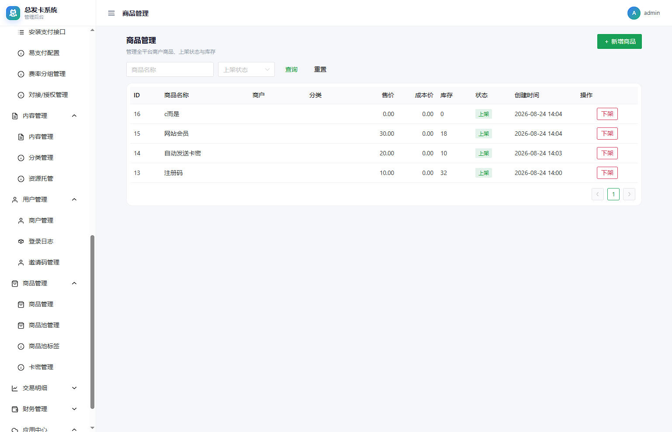
Task: Click the chart icon beside 交易明细
Action: coord(15,388)
